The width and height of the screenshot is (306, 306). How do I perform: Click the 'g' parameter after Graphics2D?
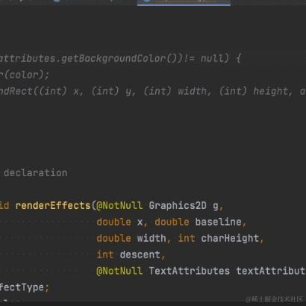tap(216, 206)
